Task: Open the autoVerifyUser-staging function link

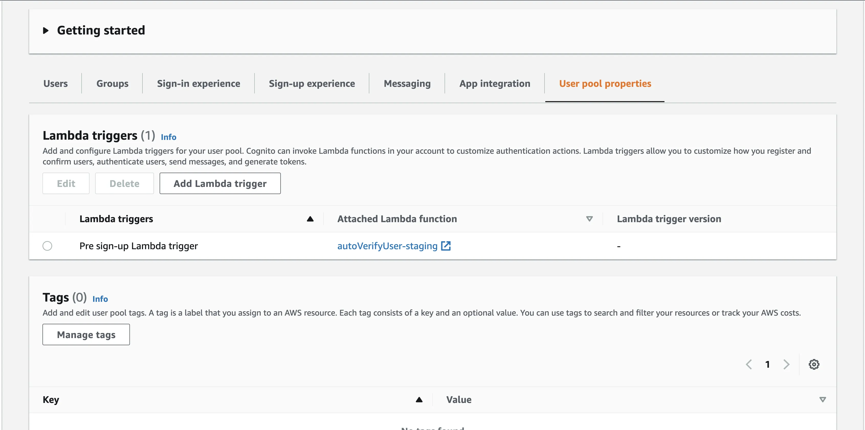Action: 387,246
